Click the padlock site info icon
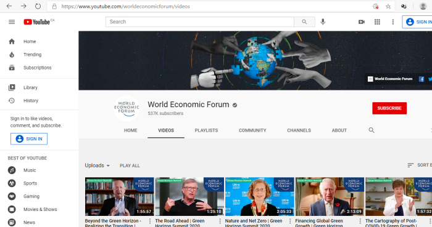Viewport: 432px width, 227px height. [x=54, y=6]
